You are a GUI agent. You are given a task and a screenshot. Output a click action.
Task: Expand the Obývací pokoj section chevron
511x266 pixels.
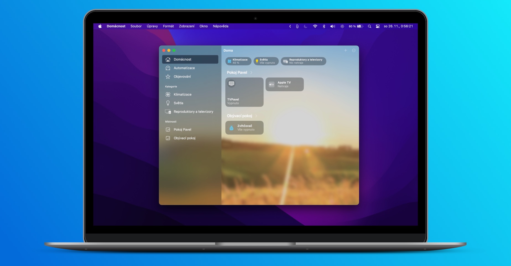[256, 116]
